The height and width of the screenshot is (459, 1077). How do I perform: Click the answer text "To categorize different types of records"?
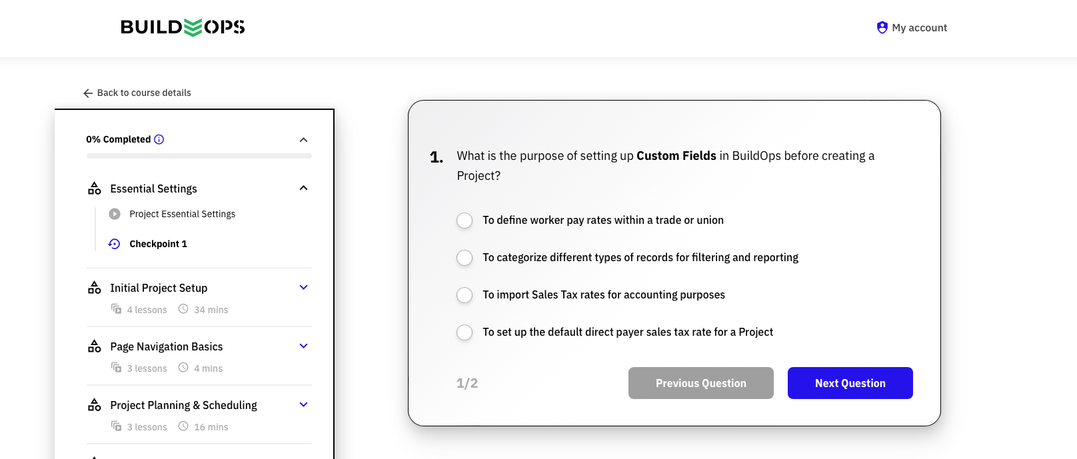coord(640,257)
